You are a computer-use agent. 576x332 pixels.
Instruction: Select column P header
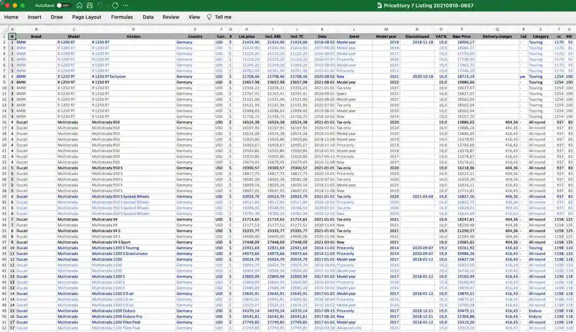click(x=462, y=29)
